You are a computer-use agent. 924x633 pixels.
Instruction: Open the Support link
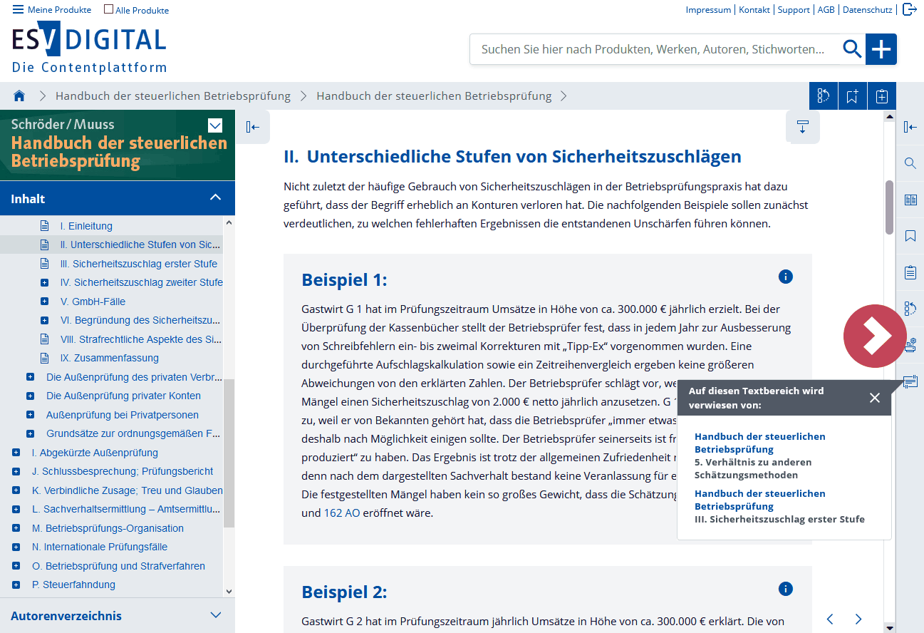tap(794, 9)
